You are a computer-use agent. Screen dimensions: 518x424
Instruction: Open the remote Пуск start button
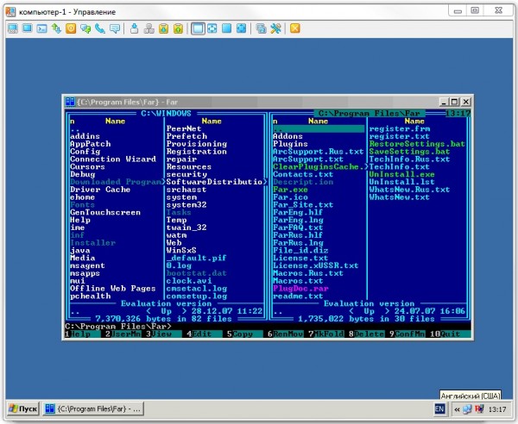(23, 408)
